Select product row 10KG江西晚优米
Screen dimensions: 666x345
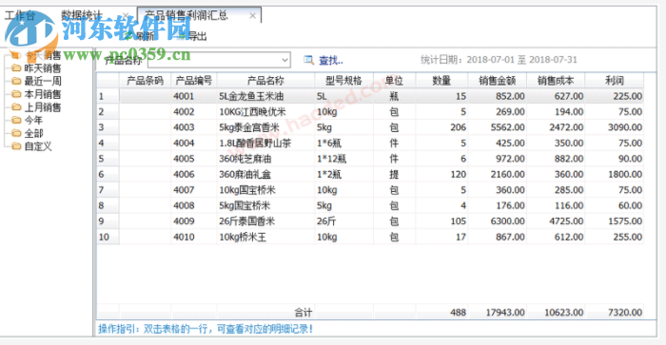[x=370, y=112]
